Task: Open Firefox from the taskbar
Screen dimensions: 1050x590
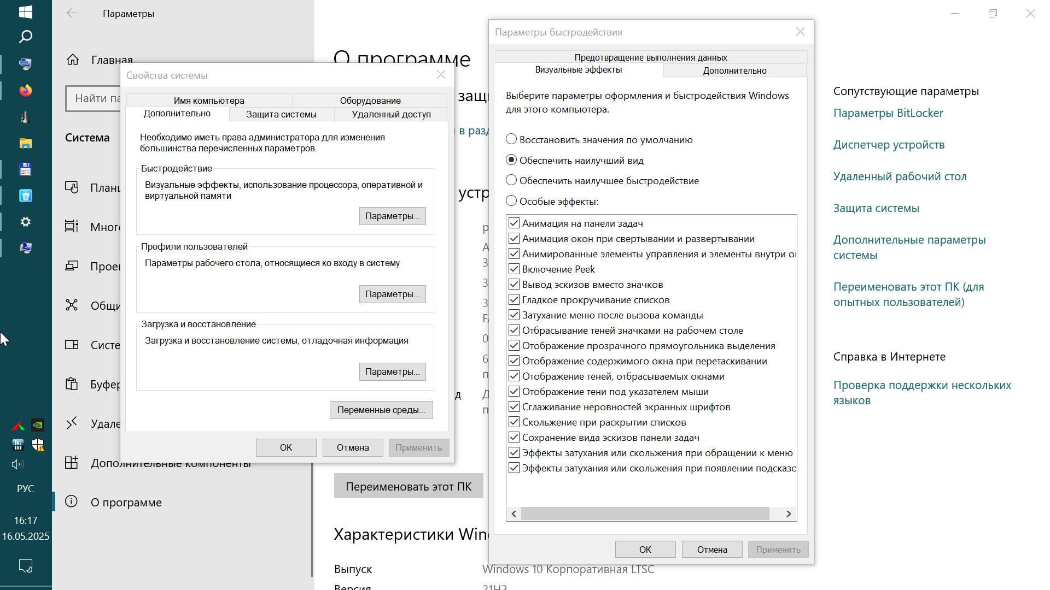Action: point(26,91)
